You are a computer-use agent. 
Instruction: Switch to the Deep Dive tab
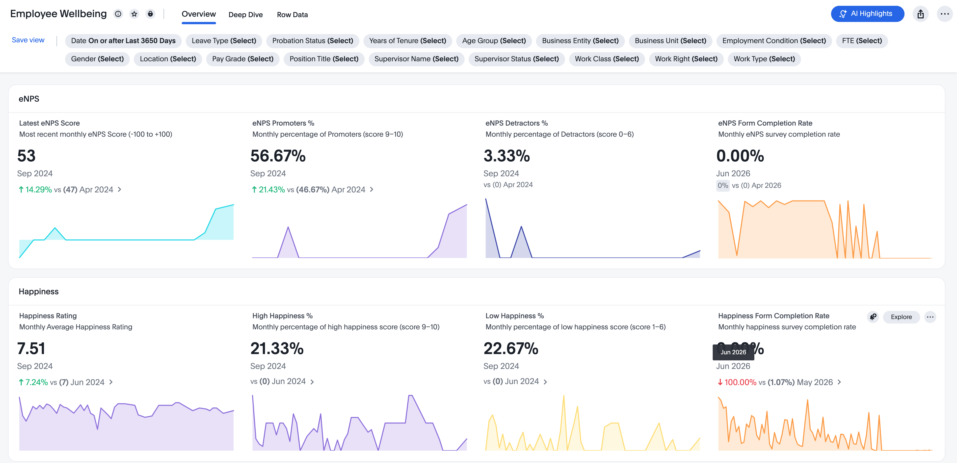click(x=246, y=14)
